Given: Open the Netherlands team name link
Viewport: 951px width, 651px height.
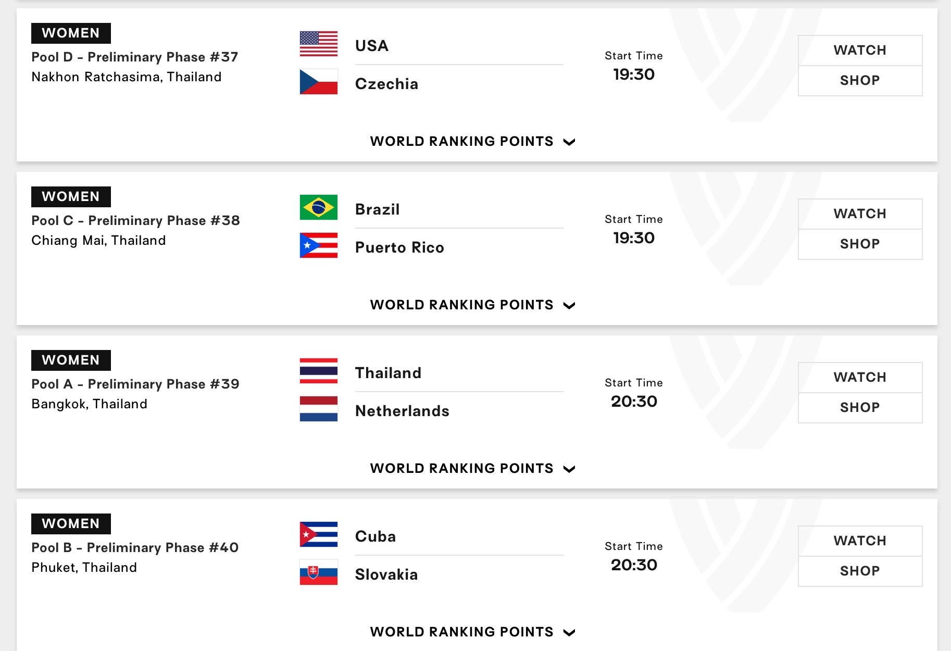Looking at the screenshot, I should point(402,411).
